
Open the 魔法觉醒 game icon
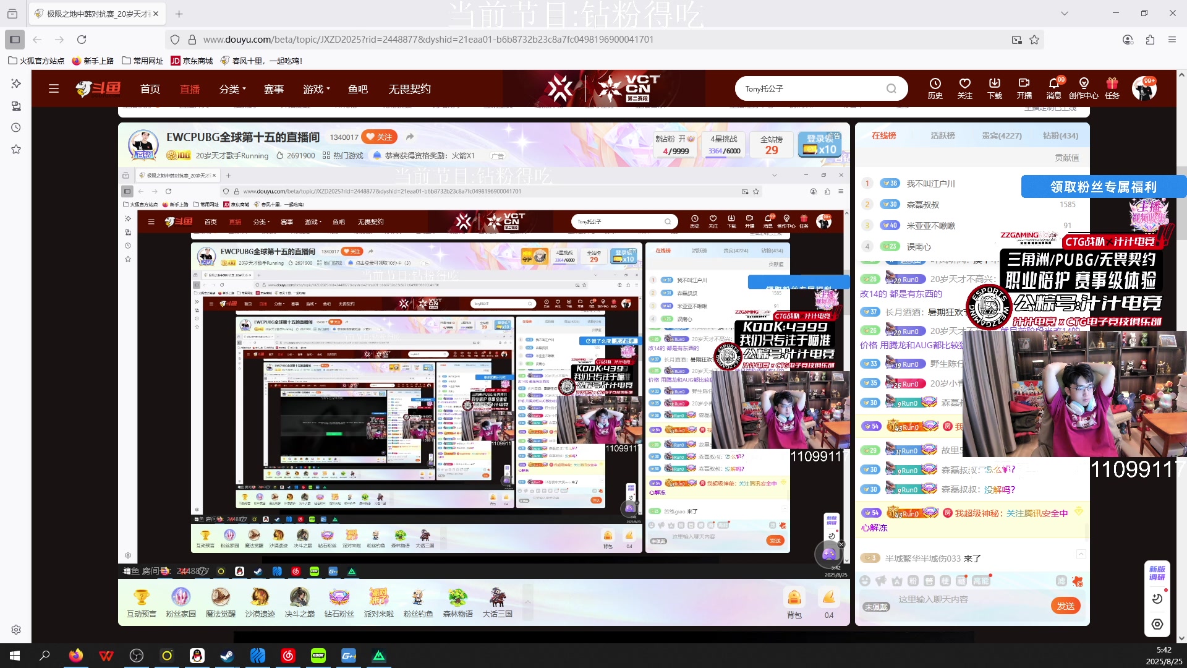(221, 602)
